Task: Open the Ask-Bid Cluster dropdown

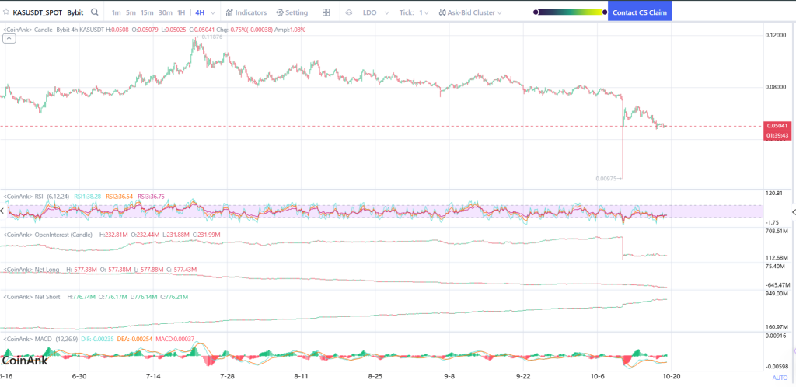Action: coord(470,12)
